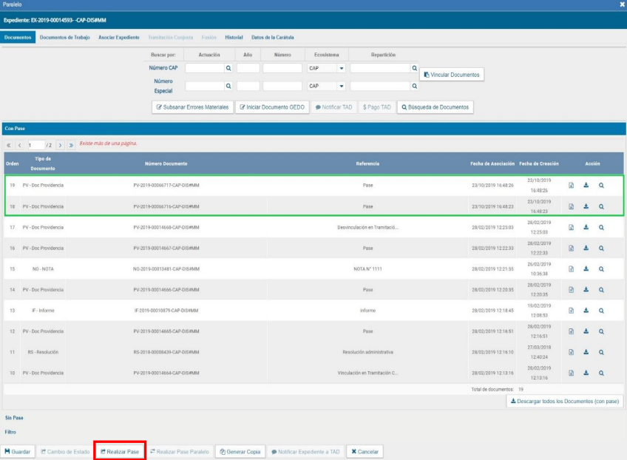Click the search icon beside Número CAP actuación field

(x=228, y=68)
